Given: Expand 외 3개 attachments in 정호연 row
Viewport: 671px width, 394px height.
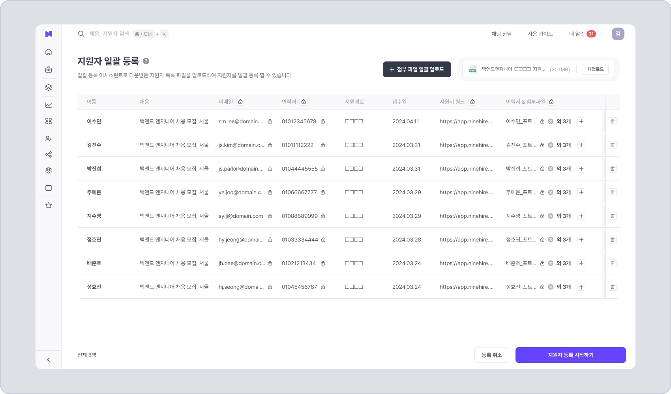Looking at the screenshot, I should (564, 240).
